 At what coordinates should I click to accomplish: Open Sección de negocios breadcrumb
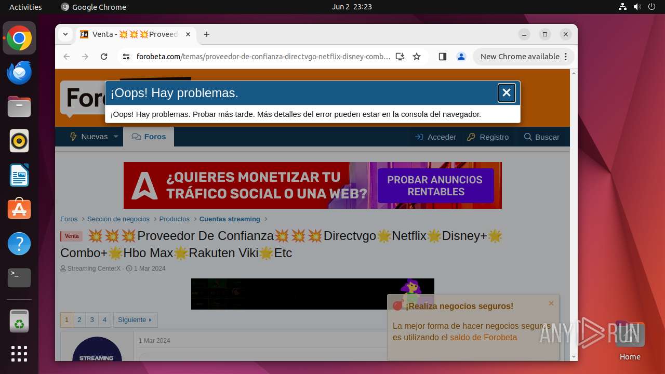point(118,219)
